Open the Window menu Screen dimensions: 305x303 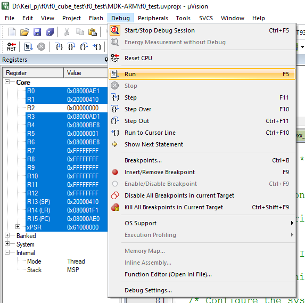pos(233,18)
